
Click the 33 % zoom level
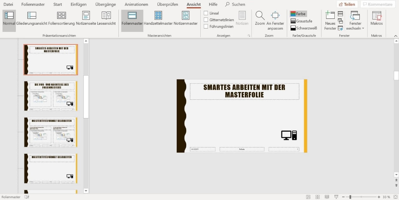tap(386, 197)
